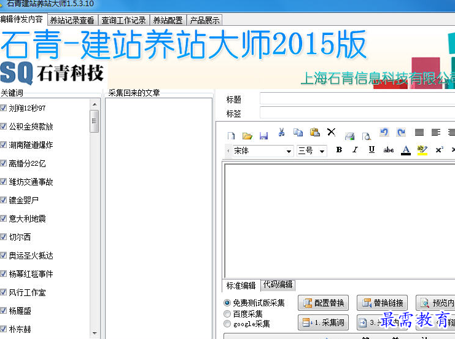Copy selection with the copy icon
The image size is (455, 339).
(298, 133)
